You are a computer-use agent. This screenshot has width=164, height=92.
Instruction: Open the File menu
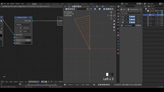(x=5, y=4)
